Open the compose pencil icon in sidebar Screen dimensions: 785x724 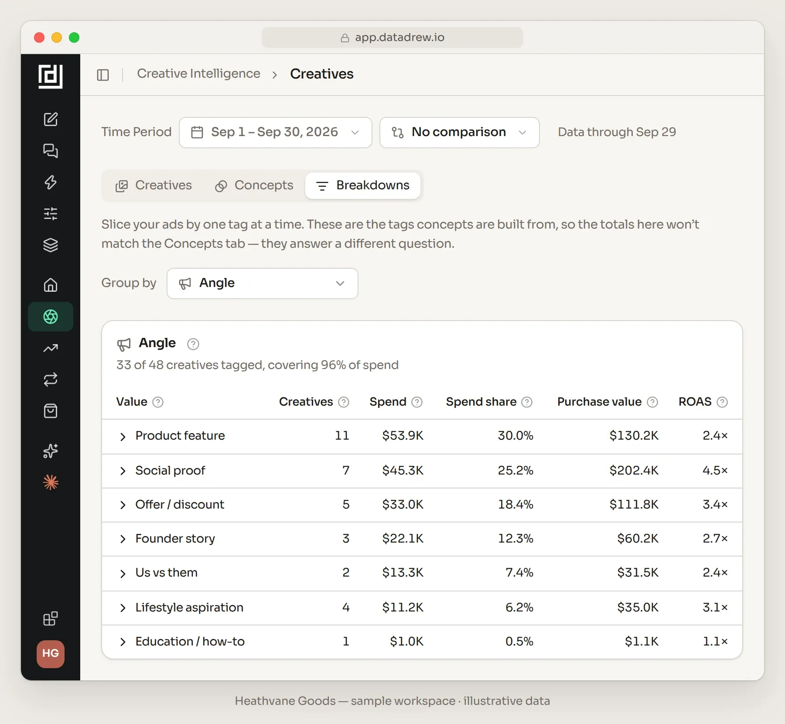[51, 120]
